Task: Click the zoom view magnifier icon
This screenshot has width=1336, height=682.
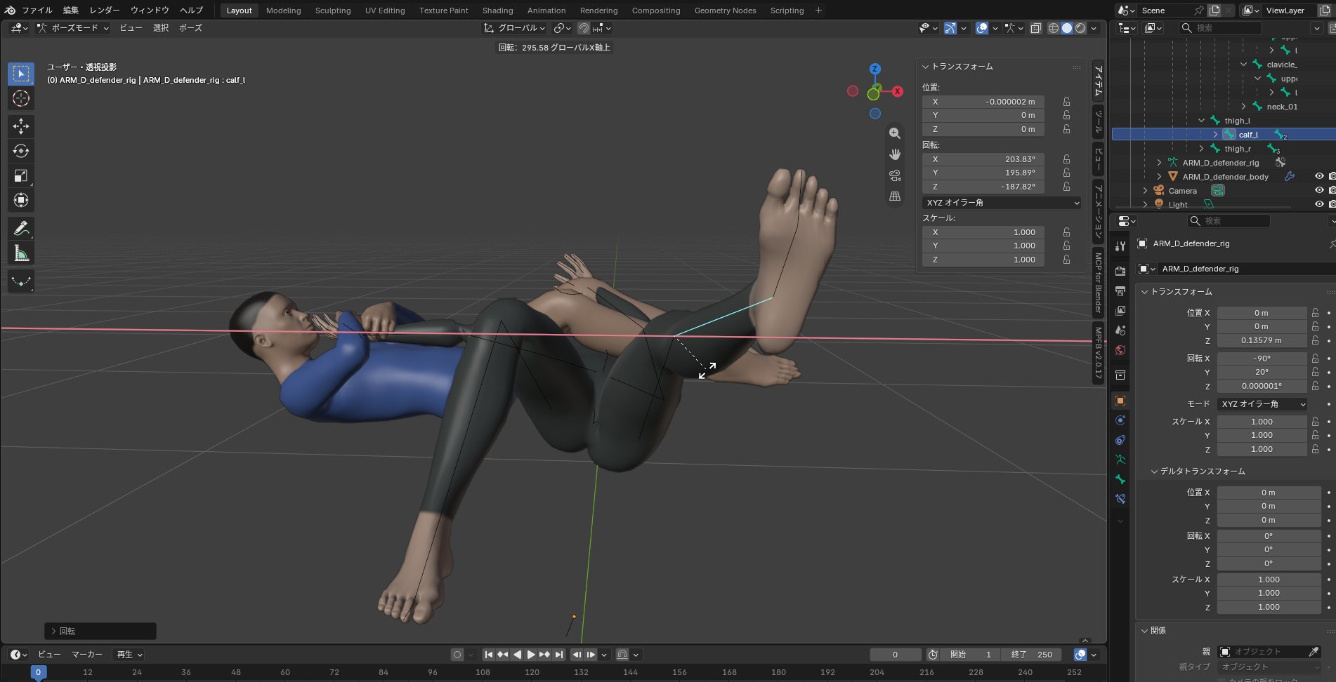Action: (895, 133)
